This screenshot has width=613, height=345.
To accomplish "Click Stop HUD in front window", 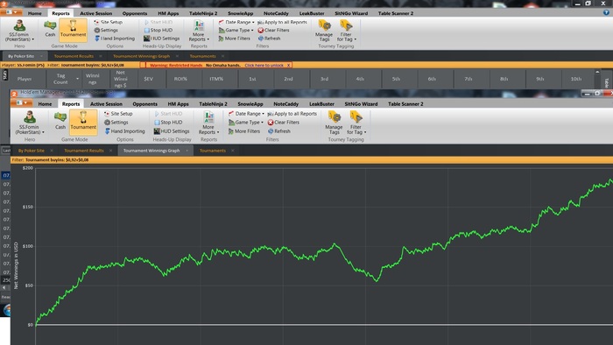I will point(168,123).
